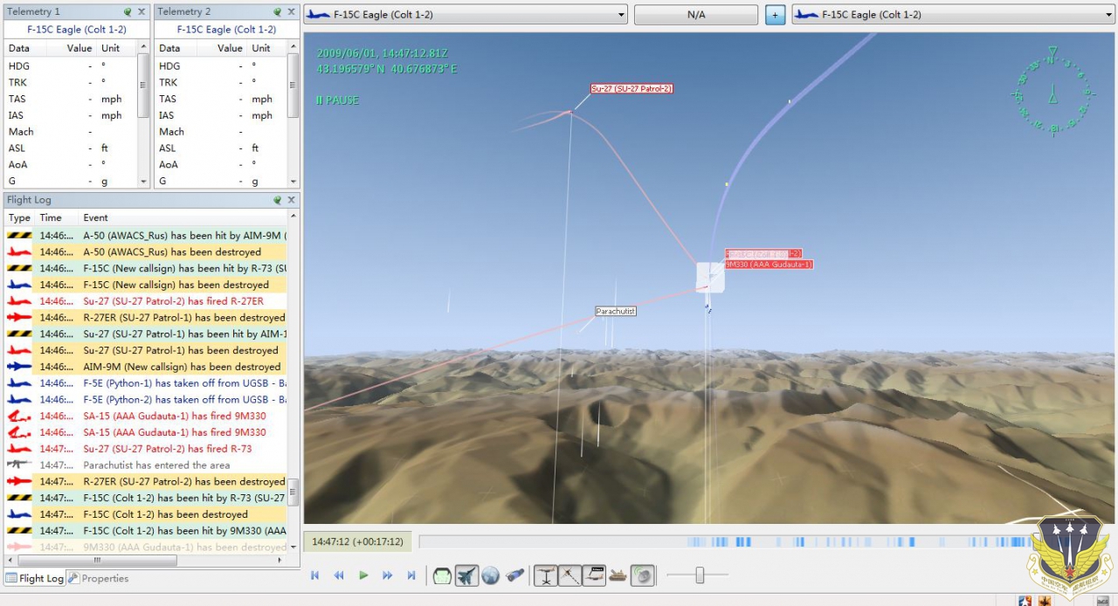
Task: Pin the Telemetry 2 panel
Action: click(x=278, y=12)
